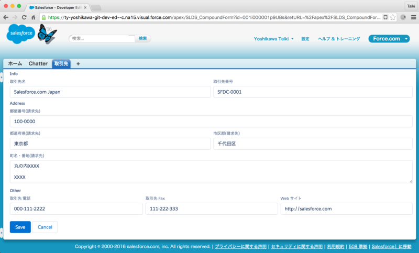Screen dimensions: 419x253
Task: Click the textarea resize handle corner
Action: point(411,181)
